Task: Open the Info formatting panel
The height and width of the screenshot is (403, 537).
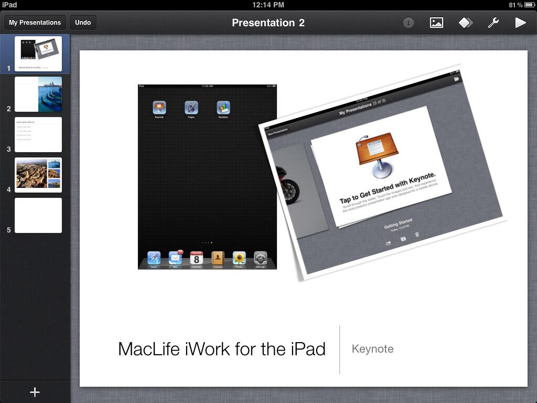Action: point(408,23)
